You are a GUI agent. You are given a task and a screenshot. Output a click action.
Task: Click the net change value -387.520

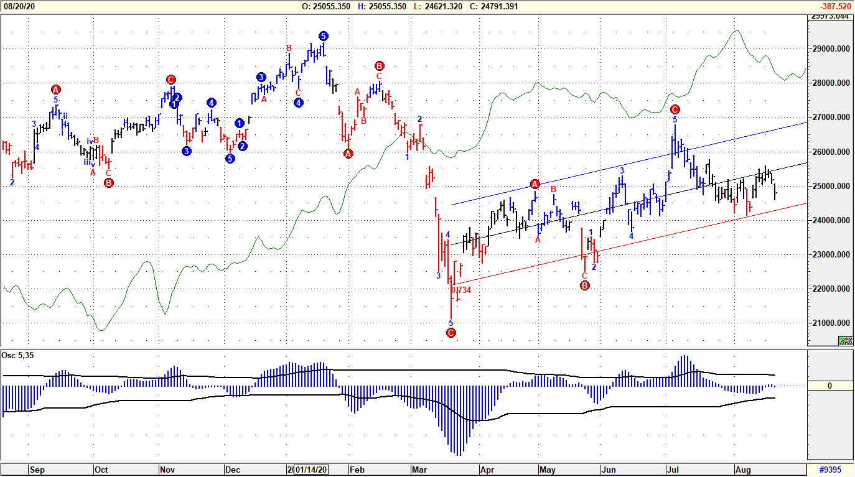[x=835, y=6]
